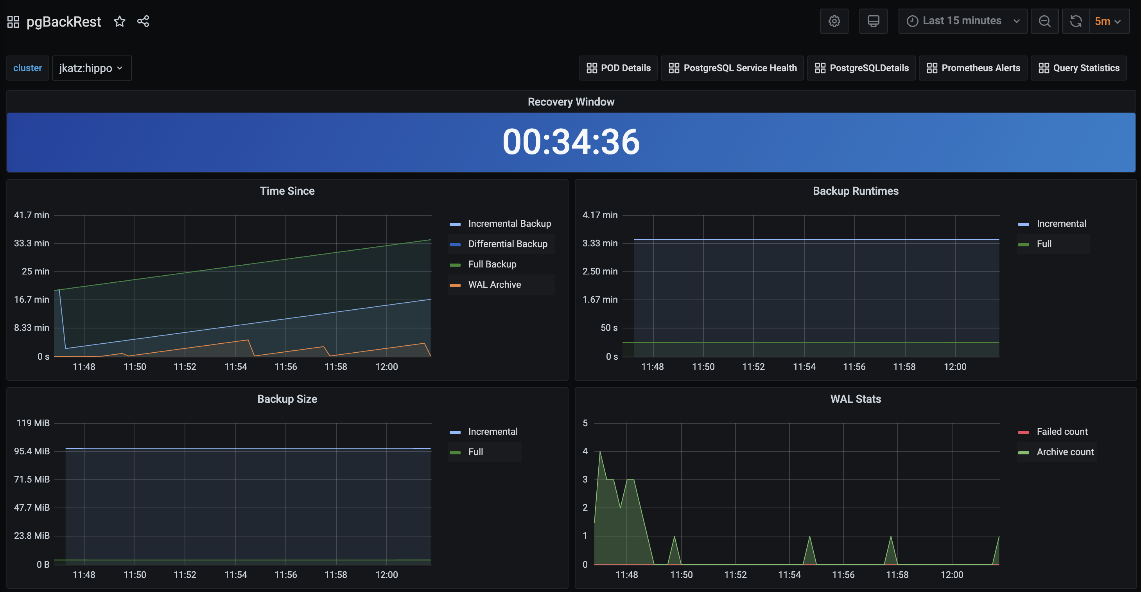Viewport: 1141px width, 592px height.
Task: Click clock icon in time picker
Action: pyautogui.click(x=912, y=21)
